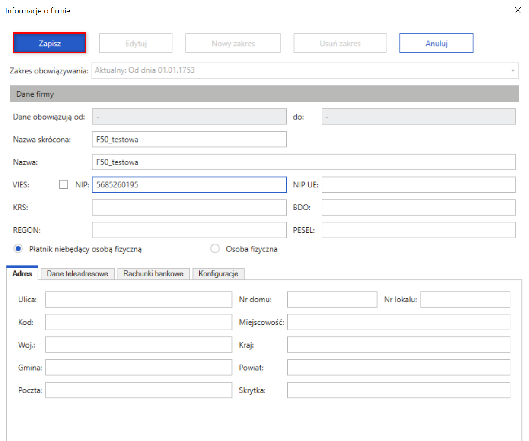Focus the Nazwa skrócona field

point(189,140)
